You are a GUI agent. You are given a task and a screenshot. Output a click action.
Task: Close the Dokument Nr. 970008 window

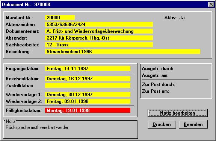point(211,5)
